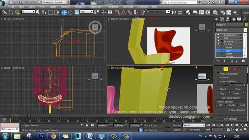Screen dimensions: 249x140
Task: Toggle the Percent Snap icon
Action: pos(130,12)
